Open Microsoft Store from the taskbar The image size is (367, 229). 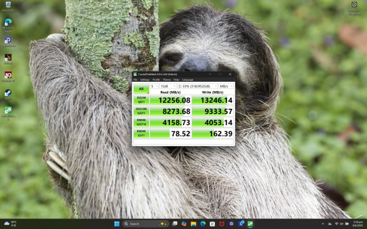(212, 224)
